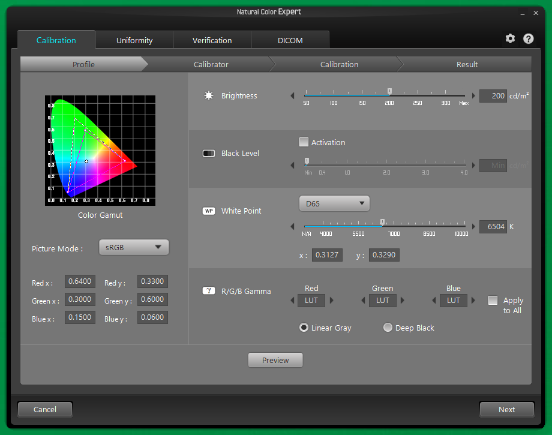Click the Red gamma right arrow
Viewport: 552px width, 435px height.
click(x=331, y=301)
